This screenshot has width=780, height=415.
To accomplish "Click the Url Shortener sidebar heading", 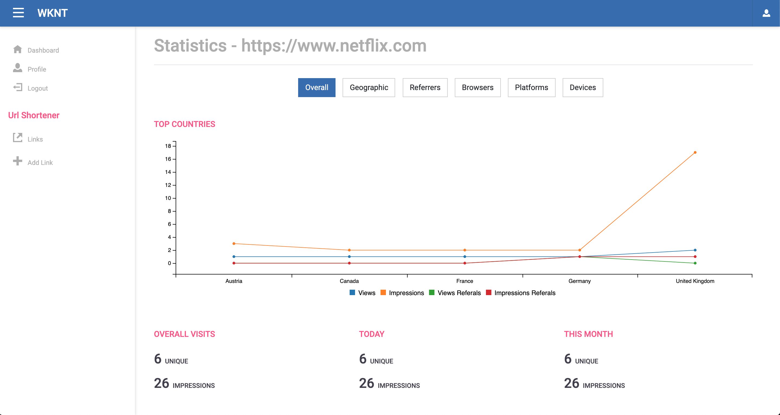I will pos(34,115).
